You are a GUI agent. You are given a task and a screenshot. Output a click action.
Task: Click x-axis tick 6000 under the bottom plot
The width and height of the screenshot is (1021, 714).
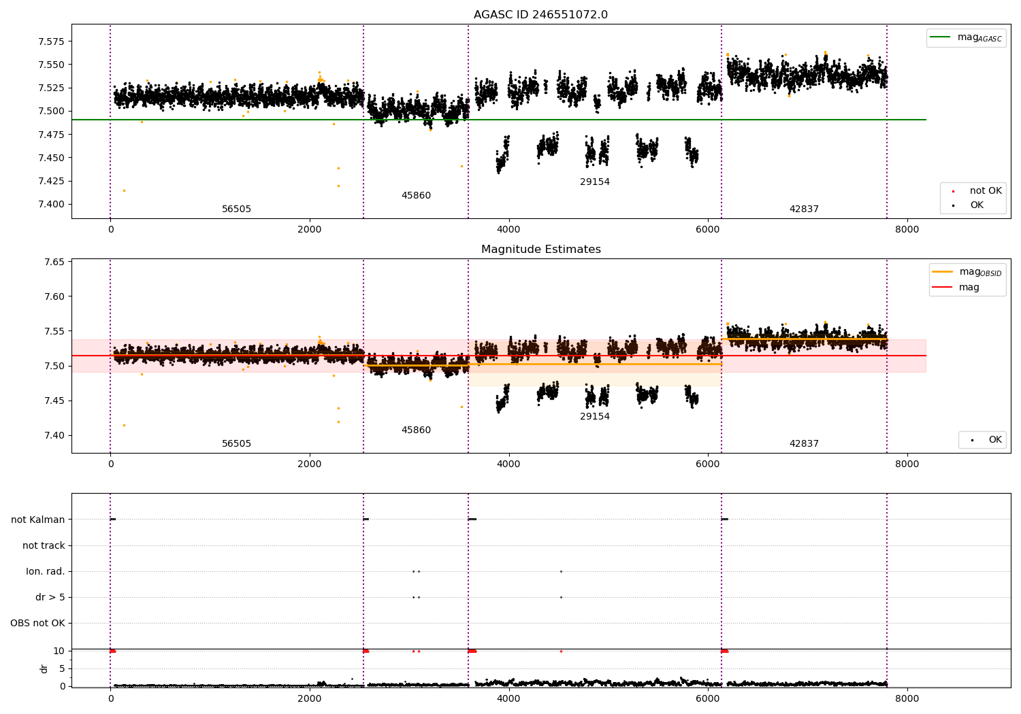[708, 698]
